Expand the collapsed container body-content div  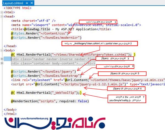pos(2,63)
